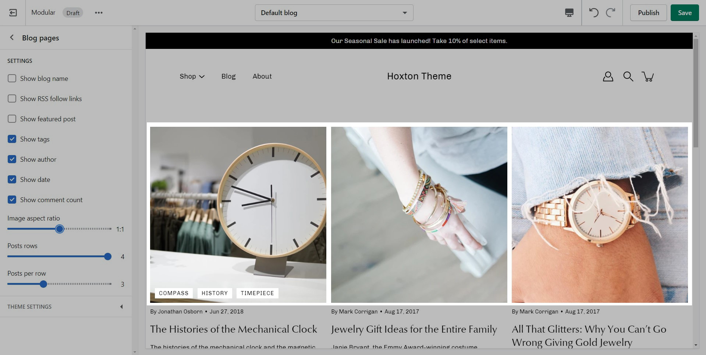706x355 pixels.
Task: Click the desktop preview device icon
Action: coord(569,13)
